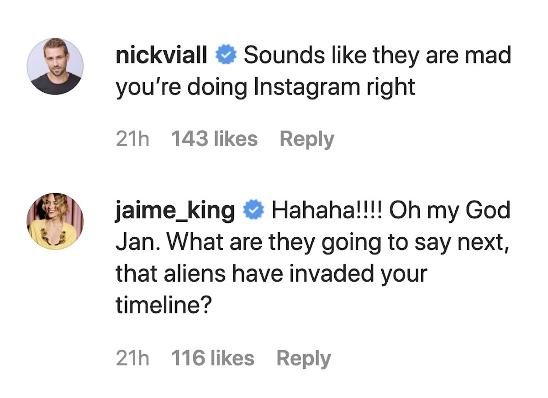
Task: View who liked nickviall's comment via 143 likes
Action: tap(216, 138)
